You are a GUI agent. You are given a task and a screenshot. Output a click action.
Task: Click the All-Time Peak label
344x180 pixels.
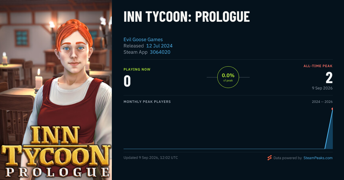[318, 66]
